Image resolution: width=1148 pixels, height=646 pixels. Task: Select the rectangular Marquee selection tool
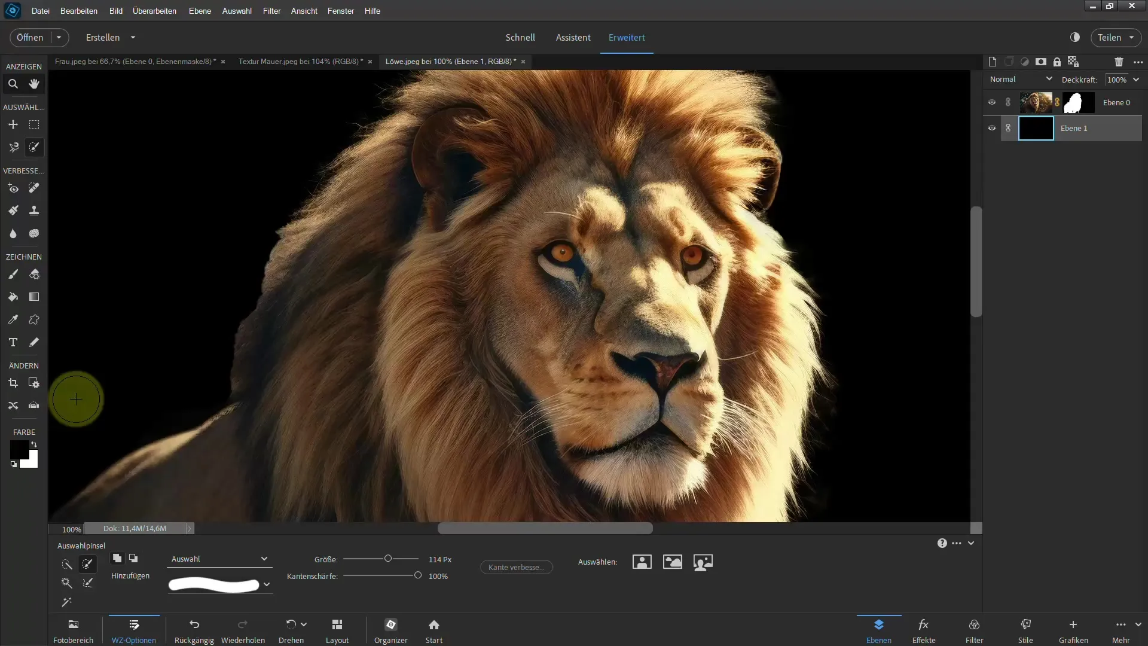point(34,124)
